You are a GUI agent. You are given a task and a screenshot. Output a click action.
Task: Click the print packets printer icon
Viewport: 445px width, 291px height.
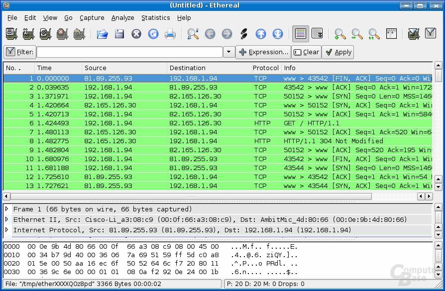pos(170,34)
